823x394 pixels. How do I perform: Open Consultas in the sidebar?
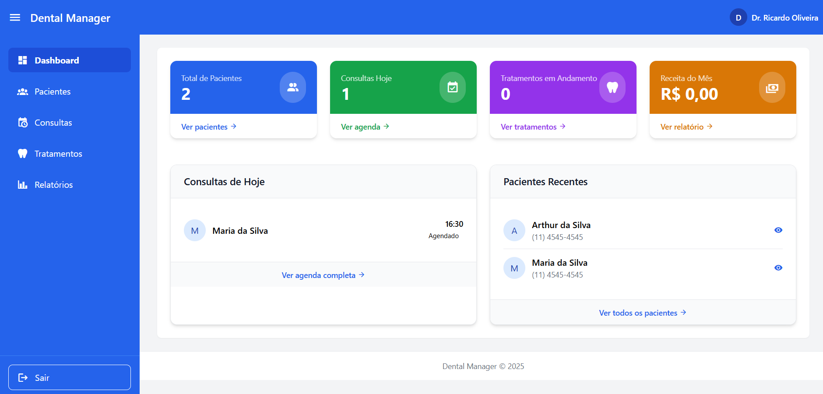(x=53, y=123)
